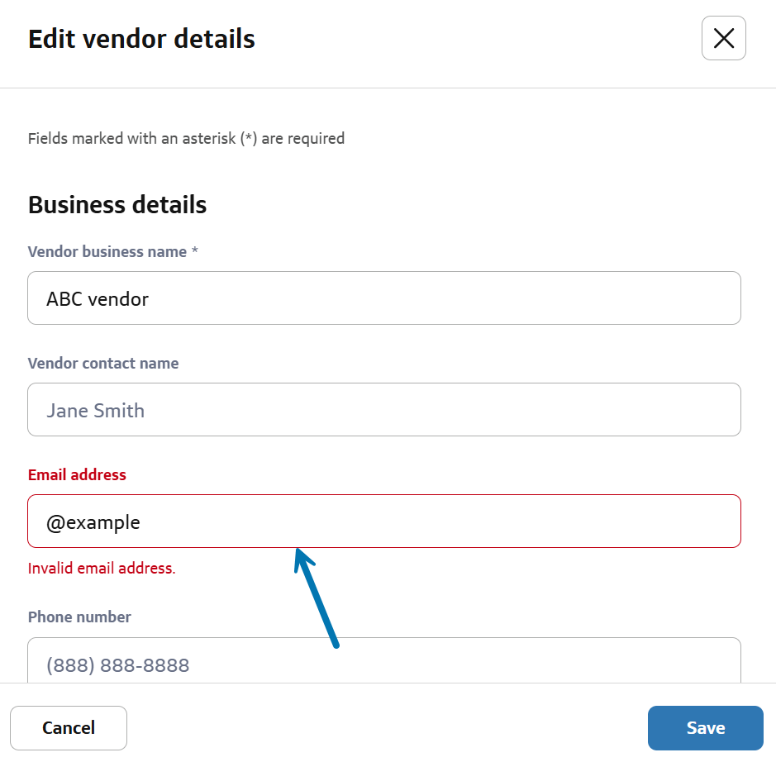The height and width of the screenshot is (762, 776).
Task: Click the 'Jane Smith' placeholder text
Action: tap(96, 411)
